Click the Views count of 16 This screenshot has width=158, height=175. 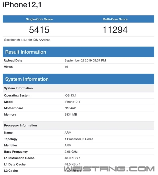coord(66,67)
